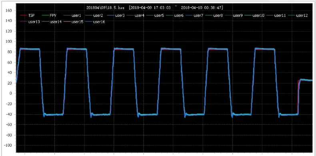Pick the user16 legend entry
The height and width of the screenshot is (156, 316).
(95, 22)
